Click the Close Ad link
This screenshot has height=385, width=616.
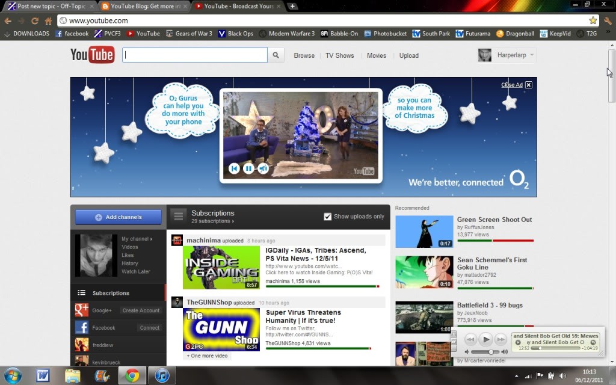click(511, 85)
